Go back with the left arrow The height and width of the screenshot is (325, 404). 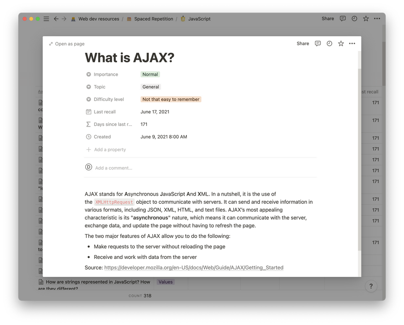coord(56,19)
